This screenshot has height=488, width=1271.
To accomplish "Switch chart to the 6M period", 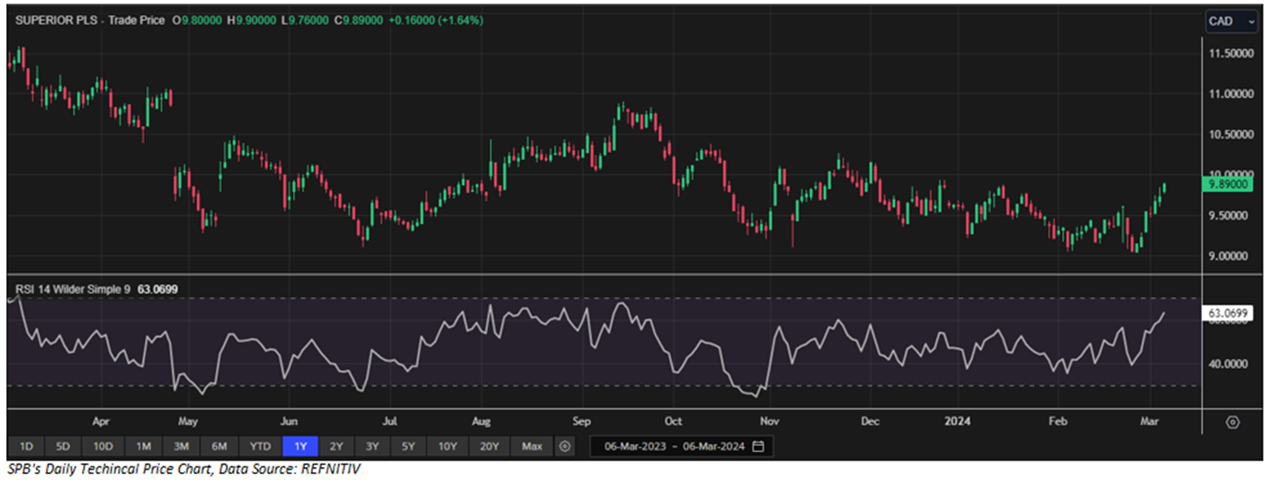I will pyautogui.click(x=219, y=447).
